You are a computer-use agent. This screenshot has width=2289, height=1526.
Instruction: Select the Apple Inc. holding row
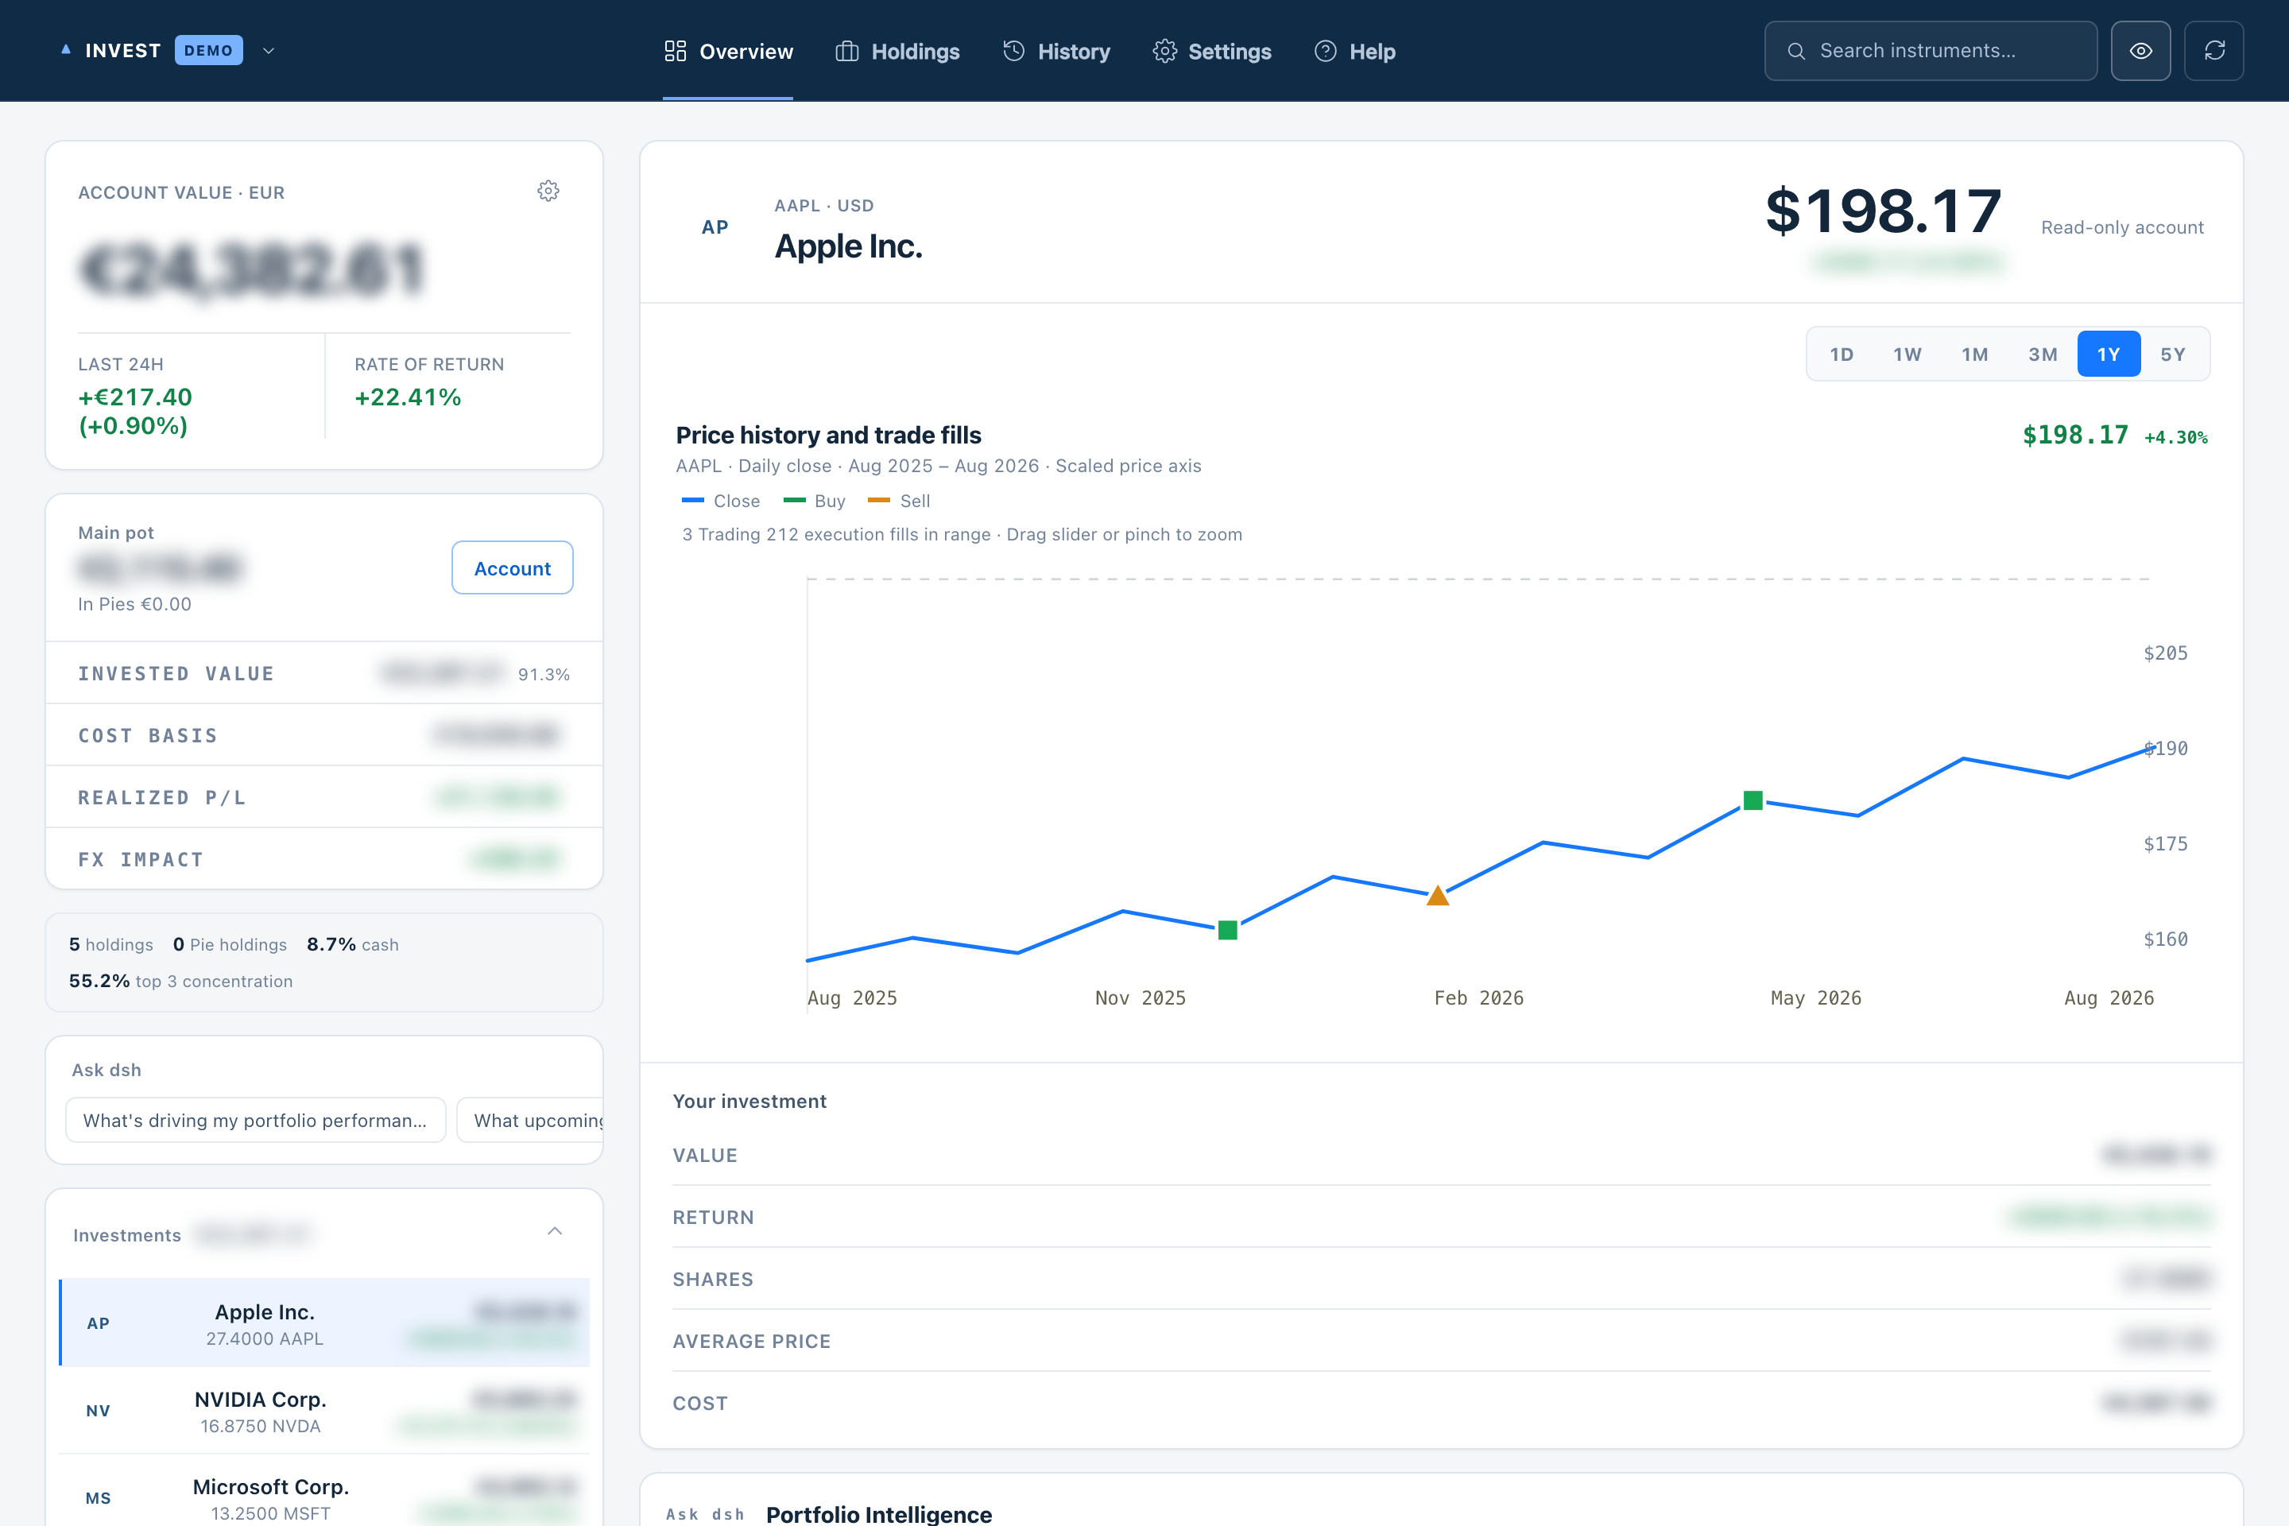pos(324,1323)
